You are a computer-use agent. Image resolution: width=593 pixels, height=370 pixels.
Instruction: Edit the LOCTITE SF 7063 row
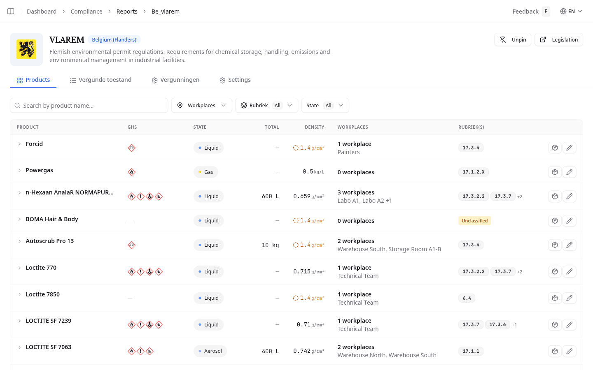(x=569, y=351)
